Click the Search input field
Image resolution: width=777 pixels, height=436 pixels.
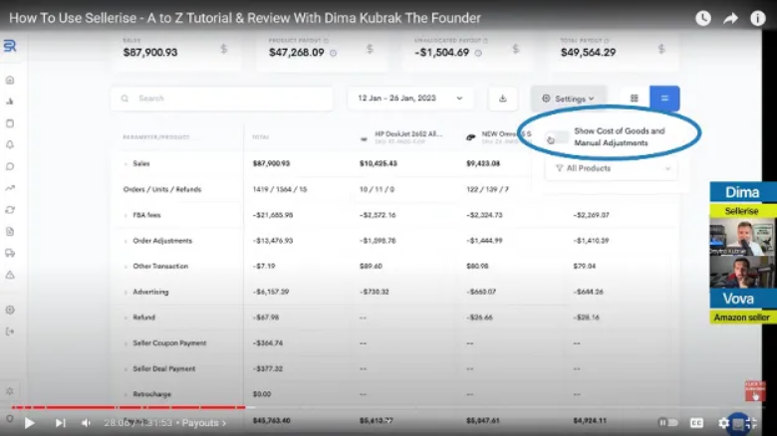coord(222,99)
